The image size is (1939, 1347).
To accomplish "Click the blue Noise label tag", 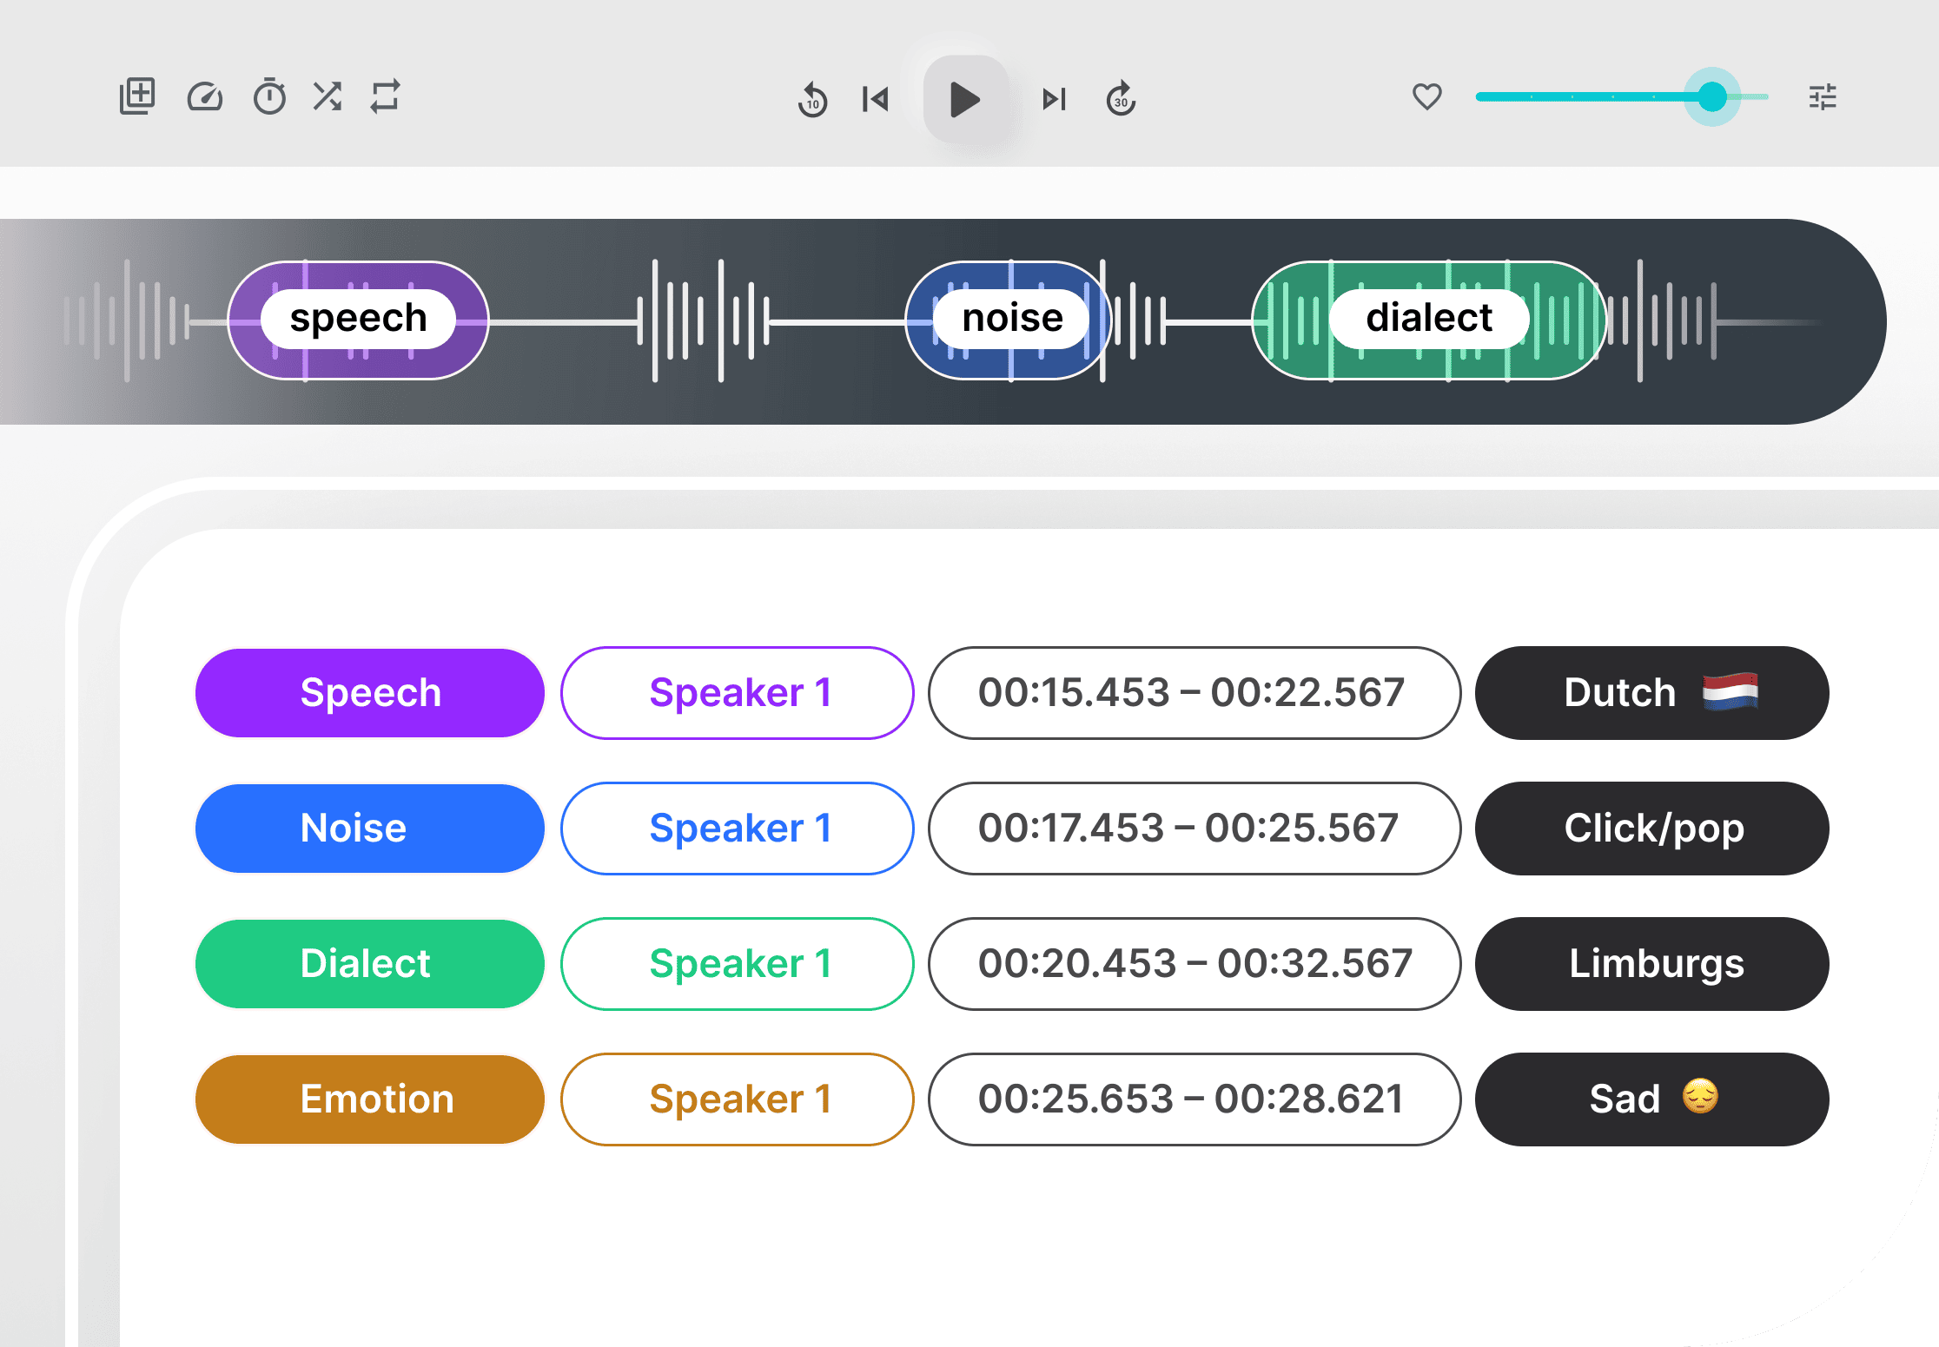I will 370,829.
